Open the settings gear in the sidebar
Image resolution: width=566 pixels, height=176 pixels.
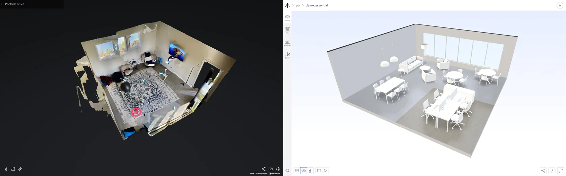tap(287, 171)
